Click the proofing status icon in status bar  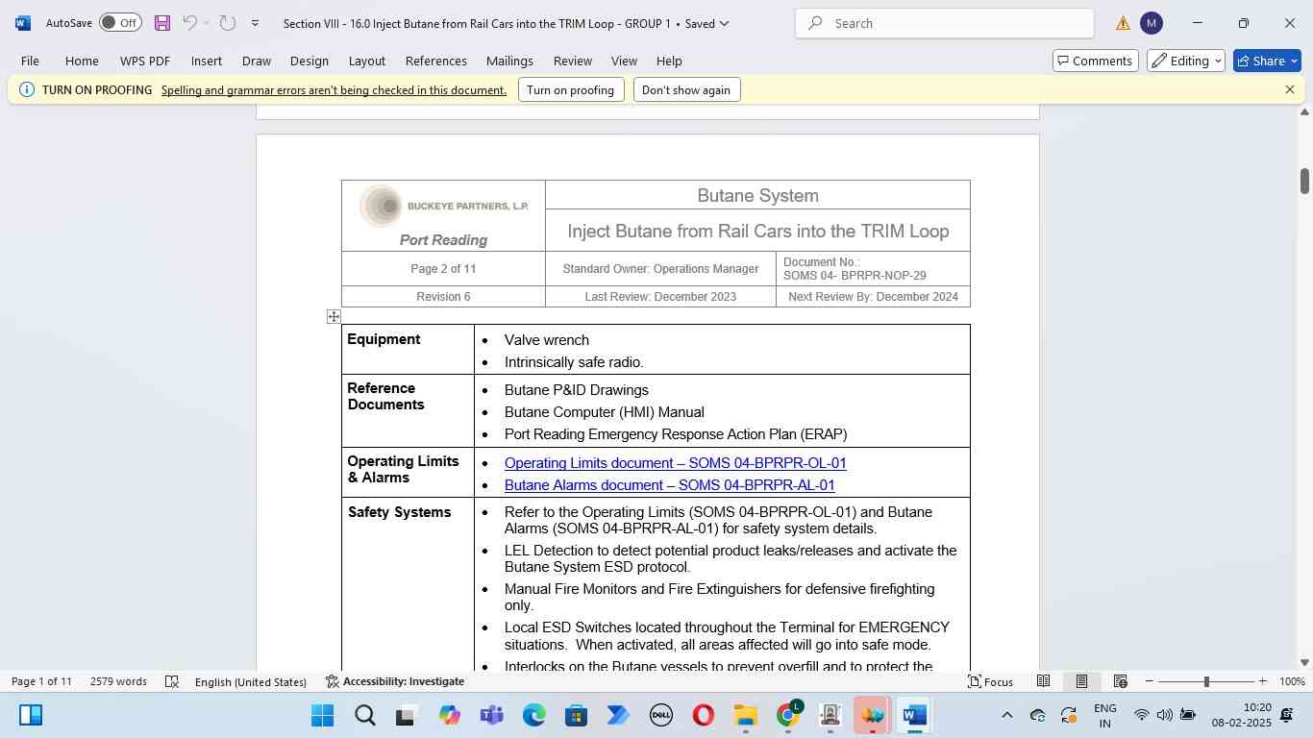172,681
